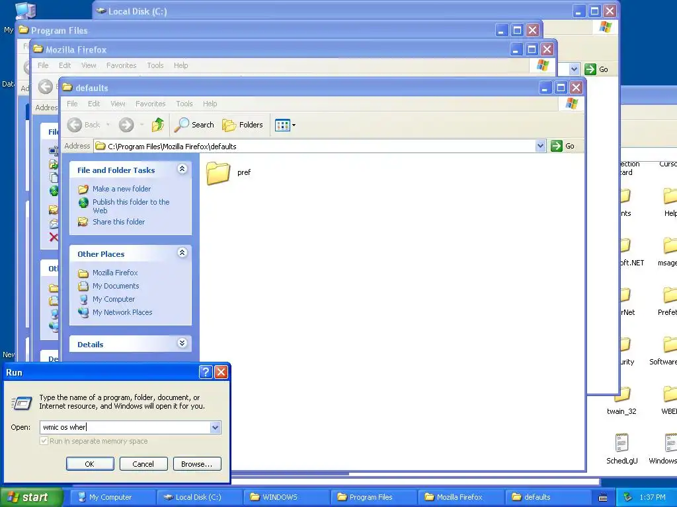677x507 pixels.
Task: Expand the address bar dropdown in defaults
Action: click(x=540, y=146)
